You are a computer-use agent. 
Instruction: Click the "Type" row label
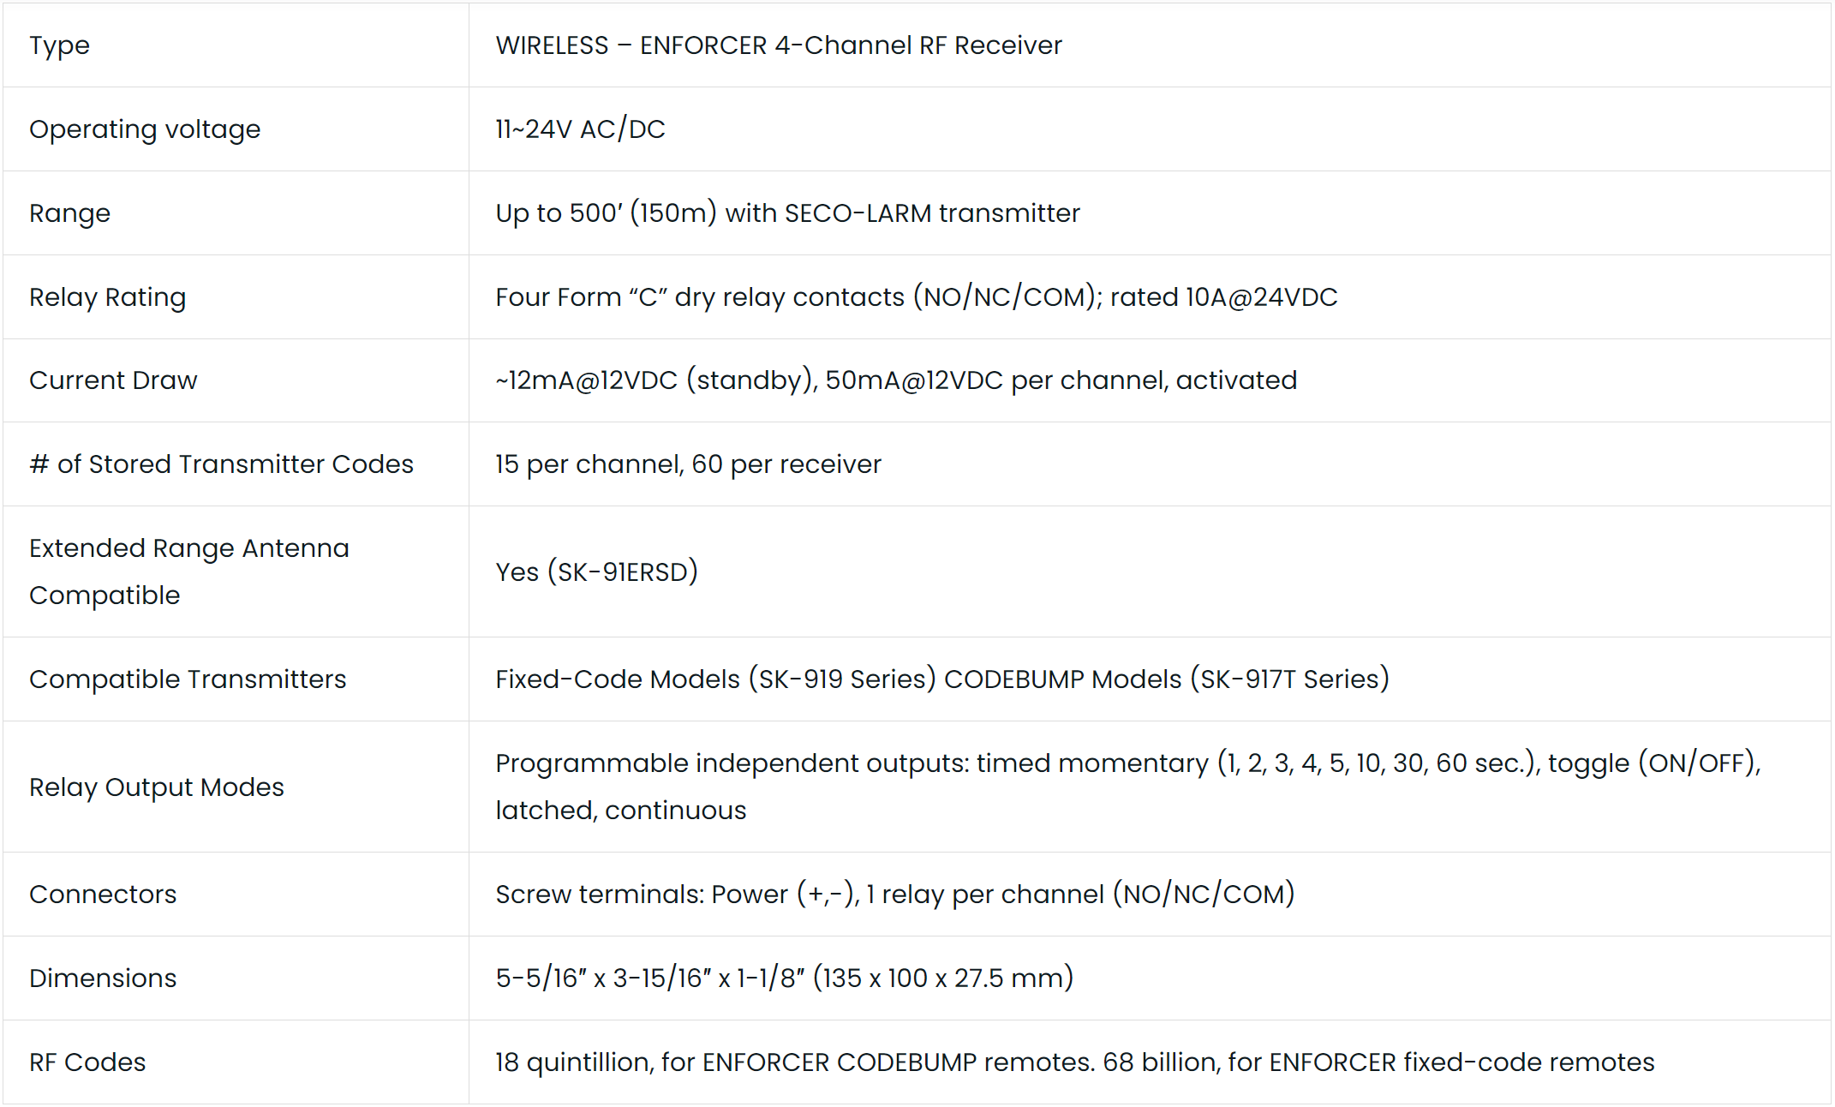pyautogui.click(x=59, y=45)
